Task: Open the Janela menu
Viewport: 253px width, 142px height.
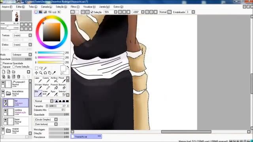Action: 104,7
